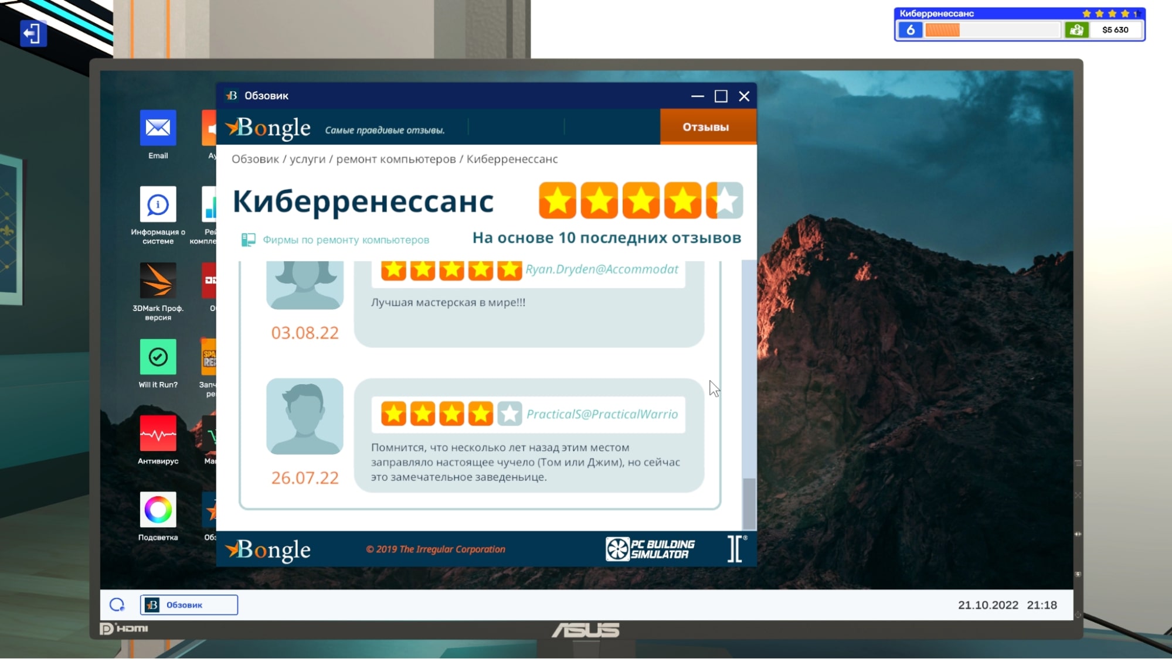The width and height of the screenshot is (1172, 659).
Task: Close the Обзовик window
Action: [x=744, y=96]
